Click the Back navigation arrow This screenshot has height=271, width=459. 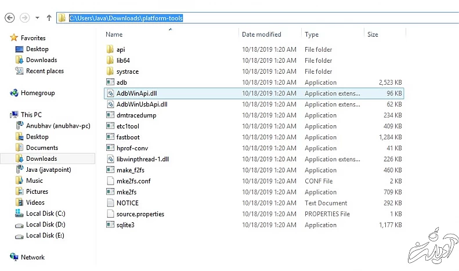pos(9,18)
